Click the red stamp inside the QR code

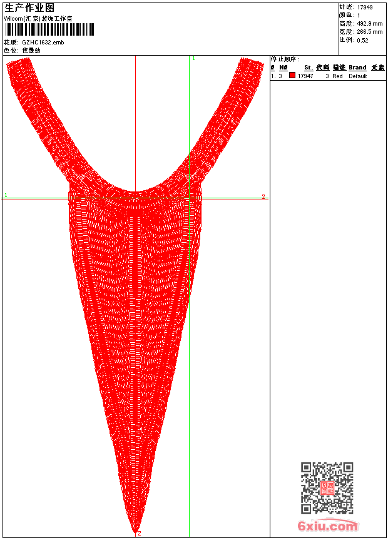[327, 489]
